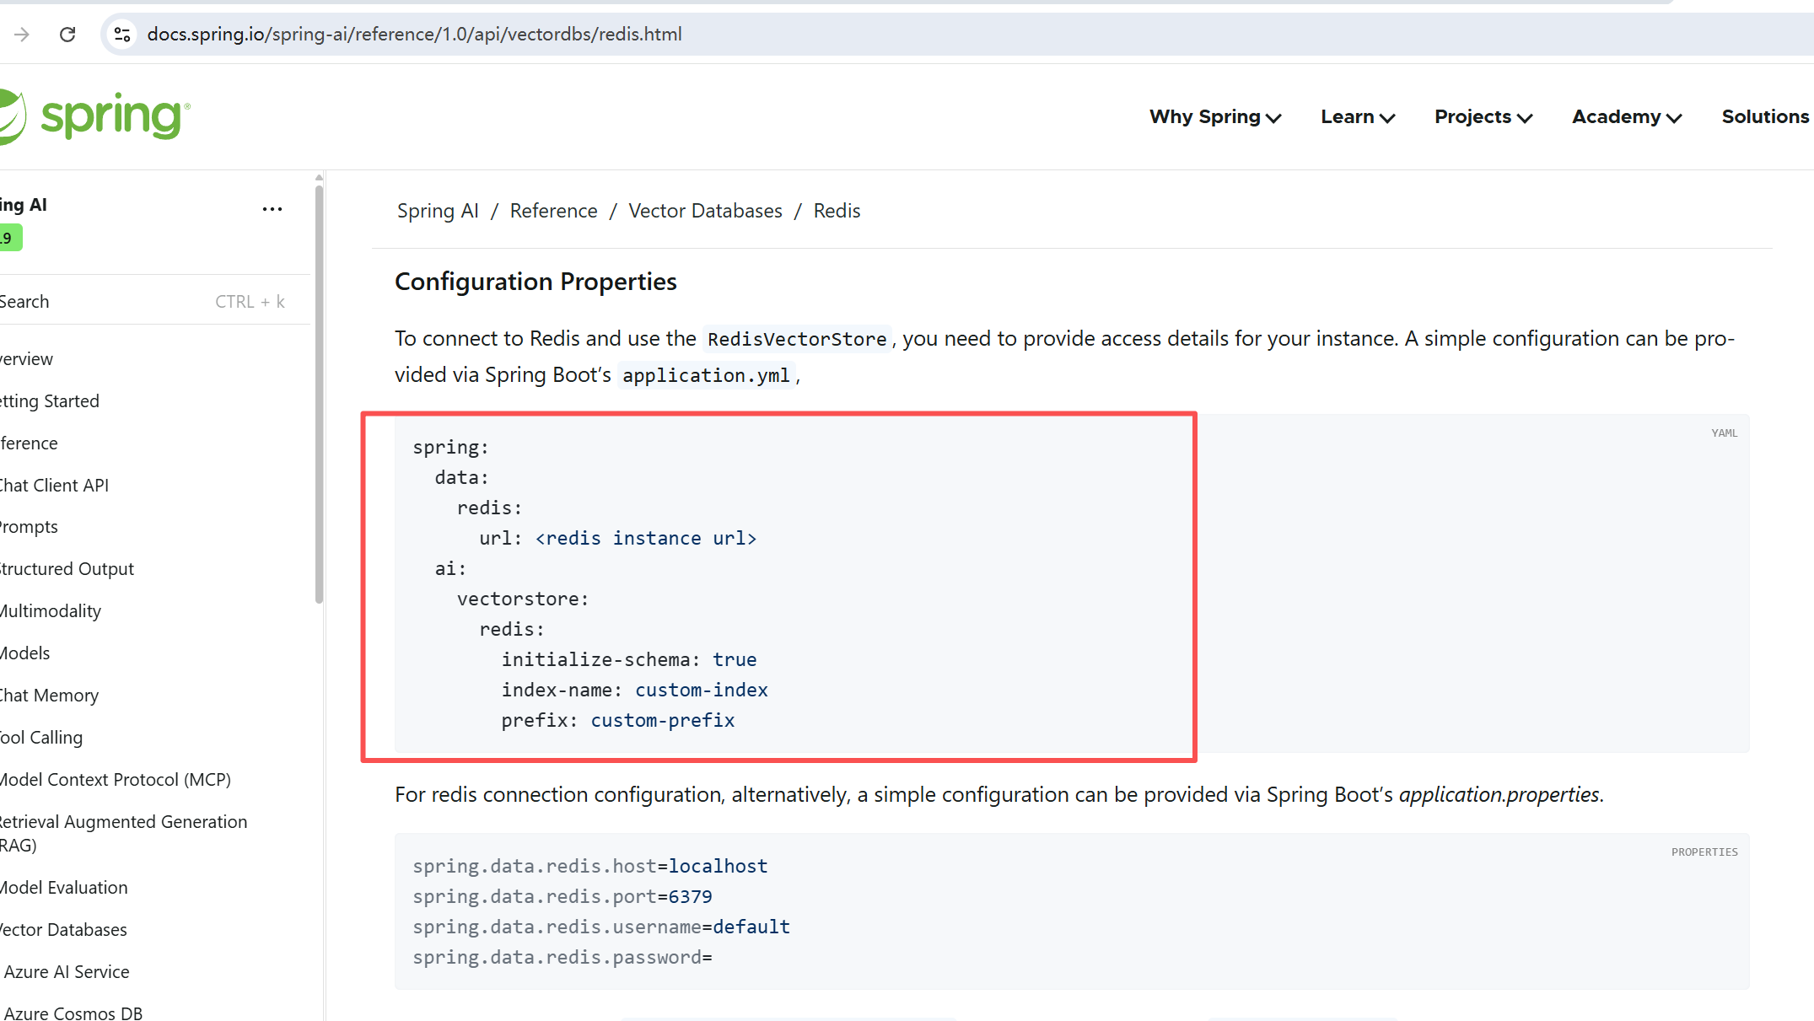Click the Search field in sidebar

143,302
